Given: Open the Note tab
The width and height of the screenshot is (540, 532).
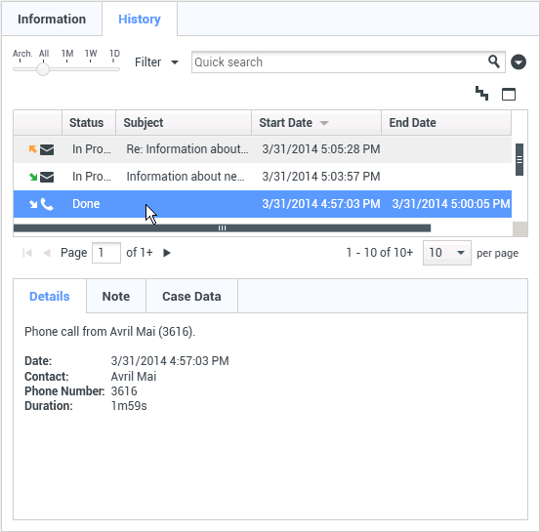Looking at the screenshot, I should coord(116,296).
